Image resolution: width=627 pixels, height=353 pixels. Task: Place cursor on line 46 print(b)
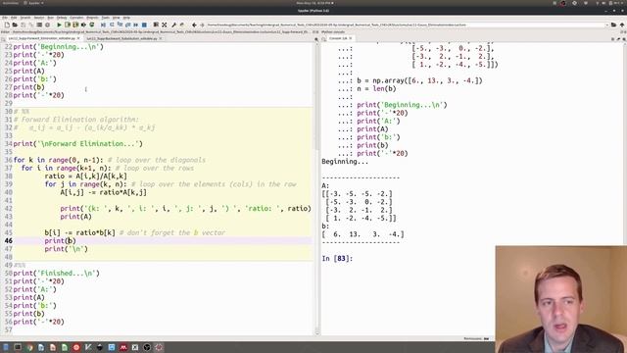click(x=60, y=240)
